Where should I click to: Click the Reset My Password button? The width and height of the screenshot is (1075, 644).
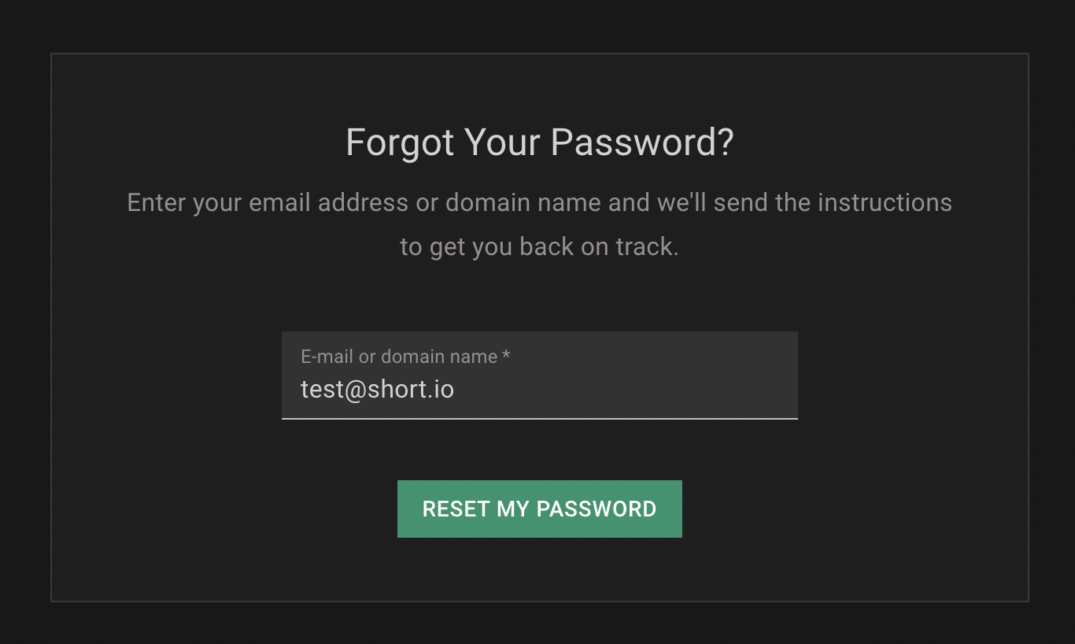coord(539,509)
